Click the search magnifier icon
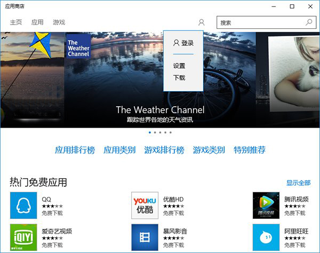The image size is (320, 253). 309,22
